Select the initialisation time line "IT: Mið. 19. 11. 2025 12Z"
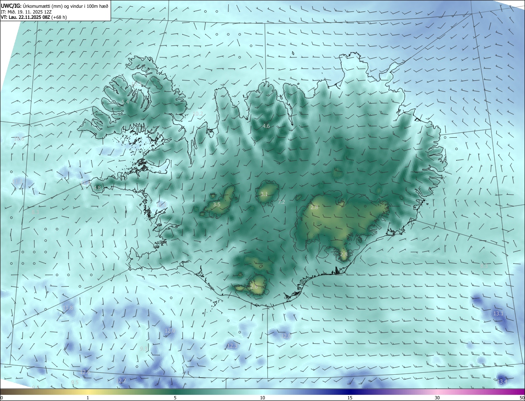The image size is (525, 401). point(26,11)
